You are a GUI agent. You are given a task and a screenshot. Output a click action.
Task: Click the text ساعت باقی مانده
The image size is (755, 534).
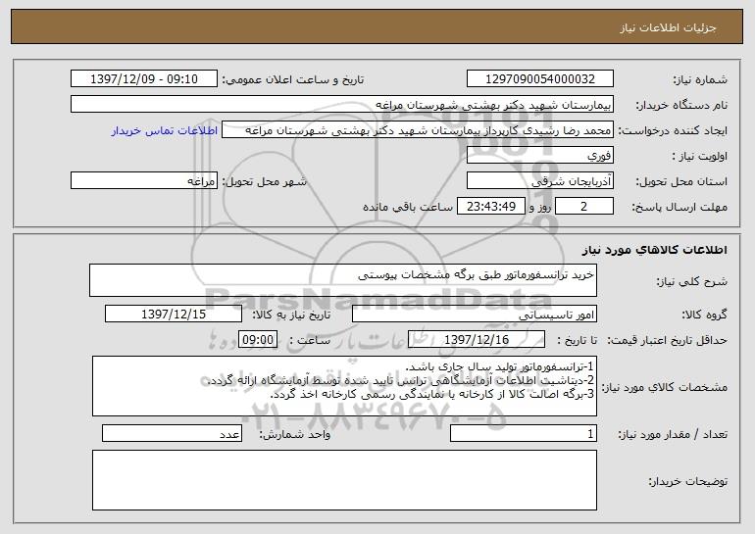(408, 207)
